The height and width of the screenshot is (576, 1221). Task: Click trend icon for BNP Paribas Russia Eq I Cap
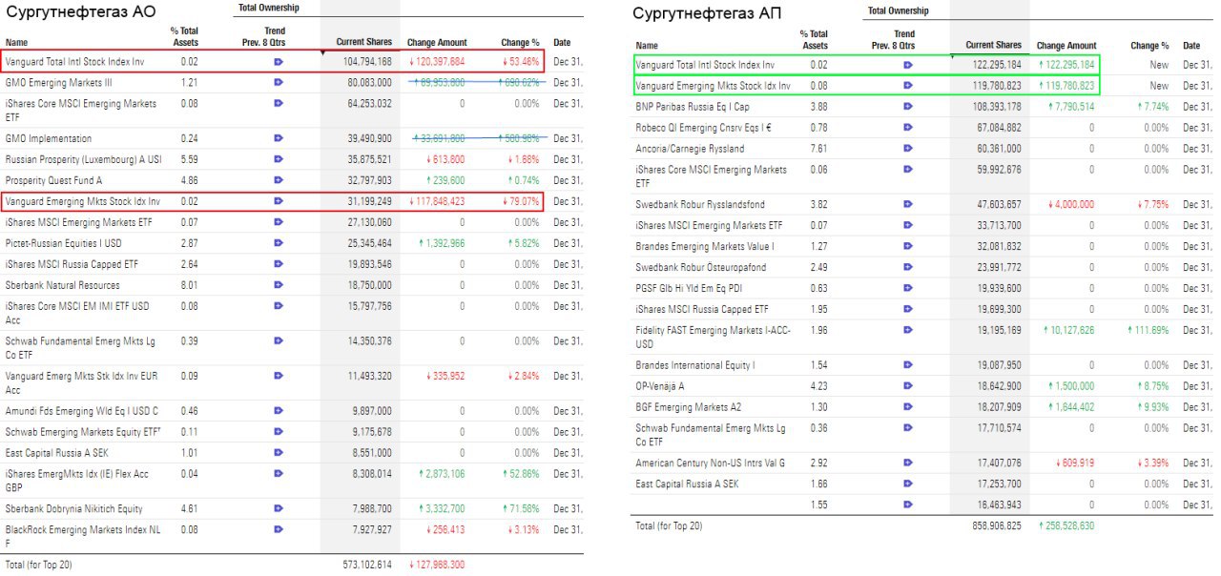click(x=907, y=107)
